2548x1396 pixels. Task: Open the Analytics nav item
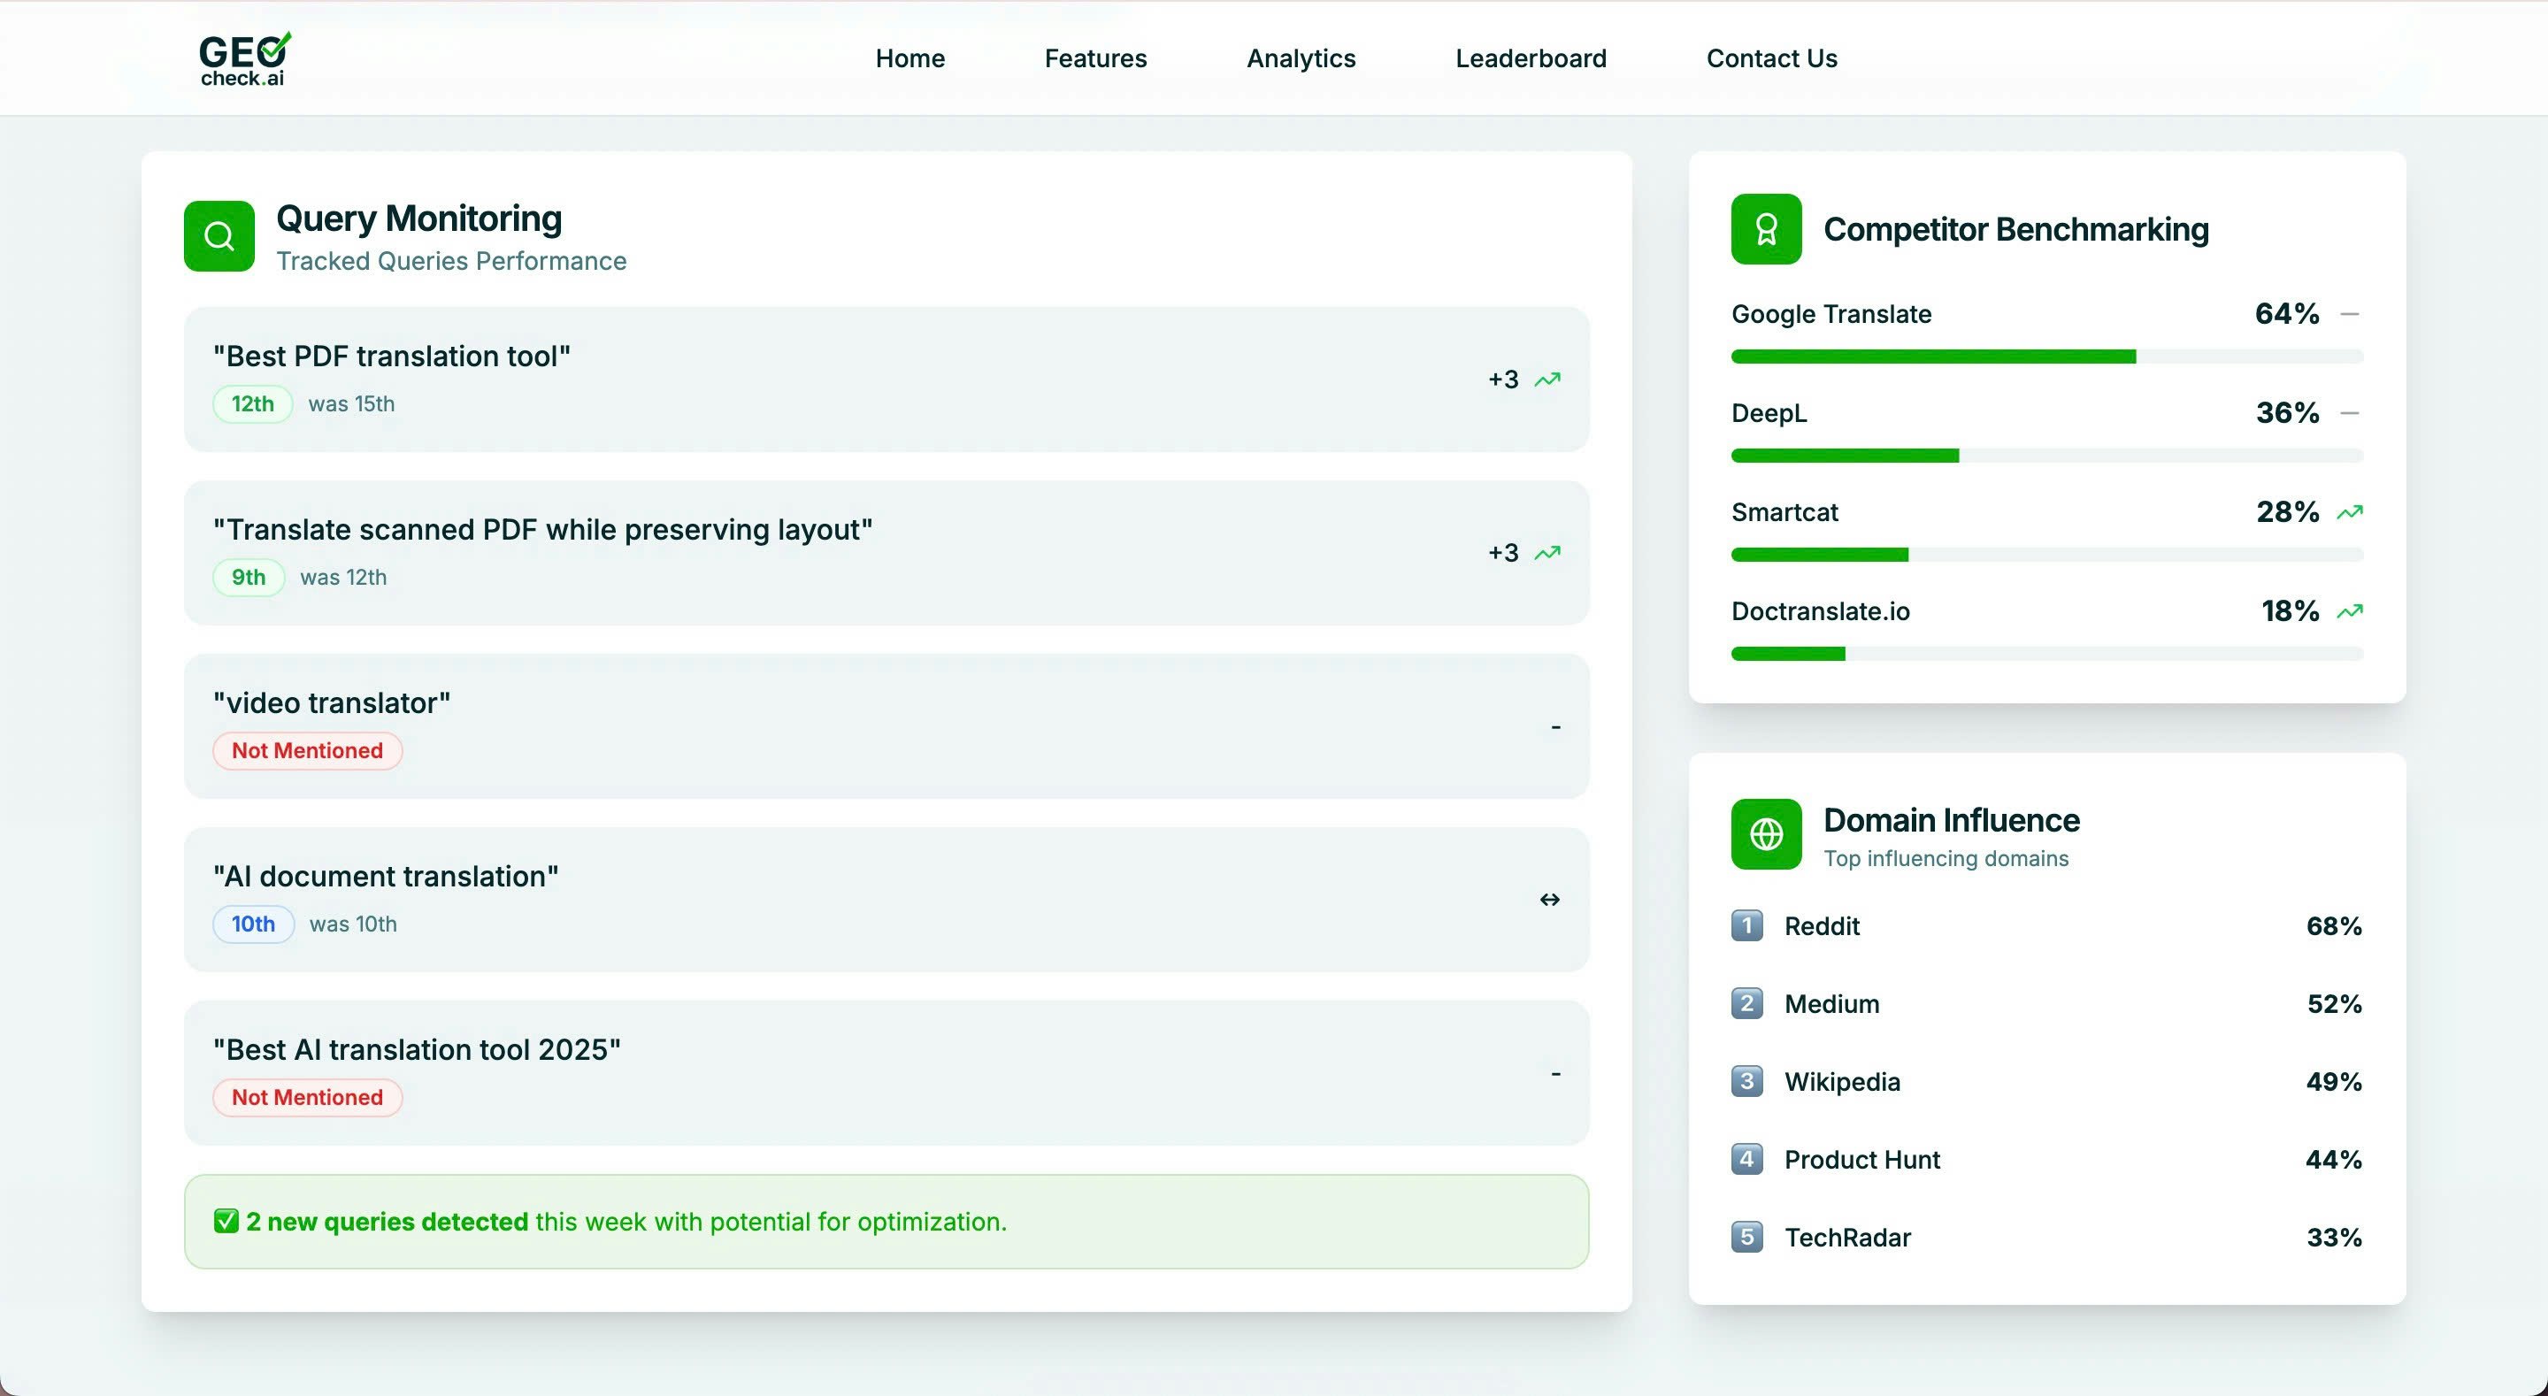1301,58
